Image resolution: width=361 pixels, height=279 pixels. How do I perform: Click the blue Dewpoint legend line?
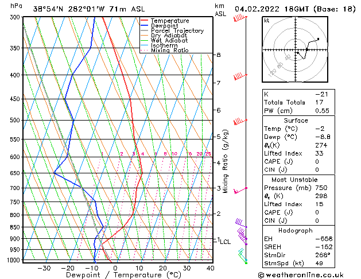coord(145,26)
